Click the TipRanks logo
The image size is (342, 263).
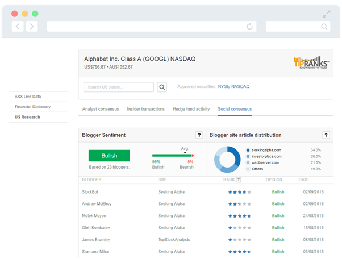[311, 62]
